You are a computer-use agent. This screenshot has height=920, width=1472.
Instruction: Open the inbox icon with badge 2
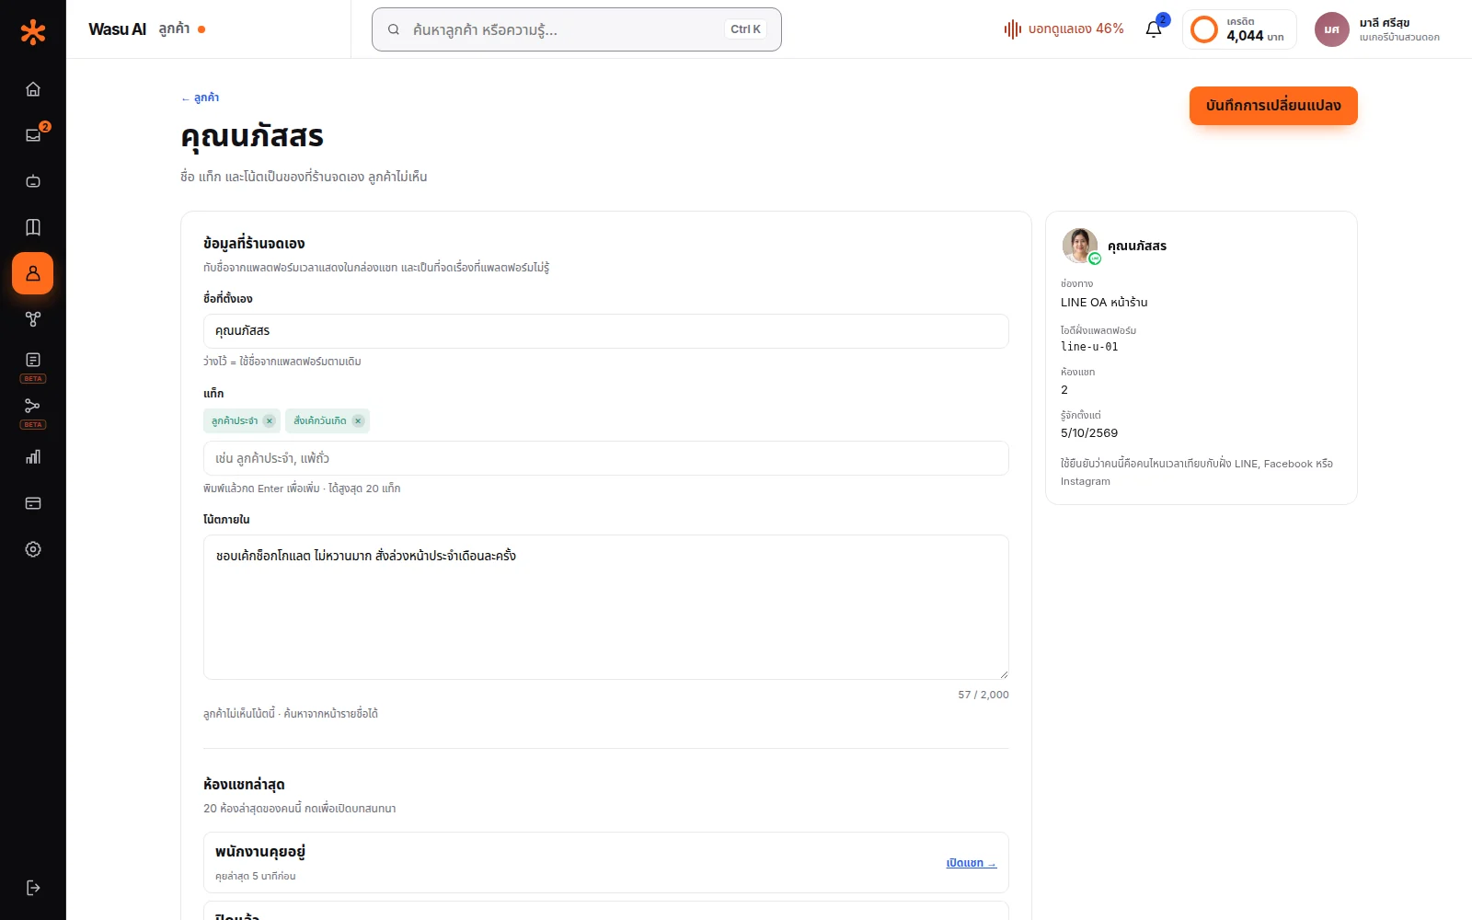tap(33, 135)
